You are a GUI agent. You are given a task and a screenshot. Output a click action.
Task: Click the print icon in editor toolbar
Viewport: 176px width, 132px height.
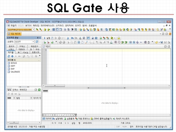[169, 42]
